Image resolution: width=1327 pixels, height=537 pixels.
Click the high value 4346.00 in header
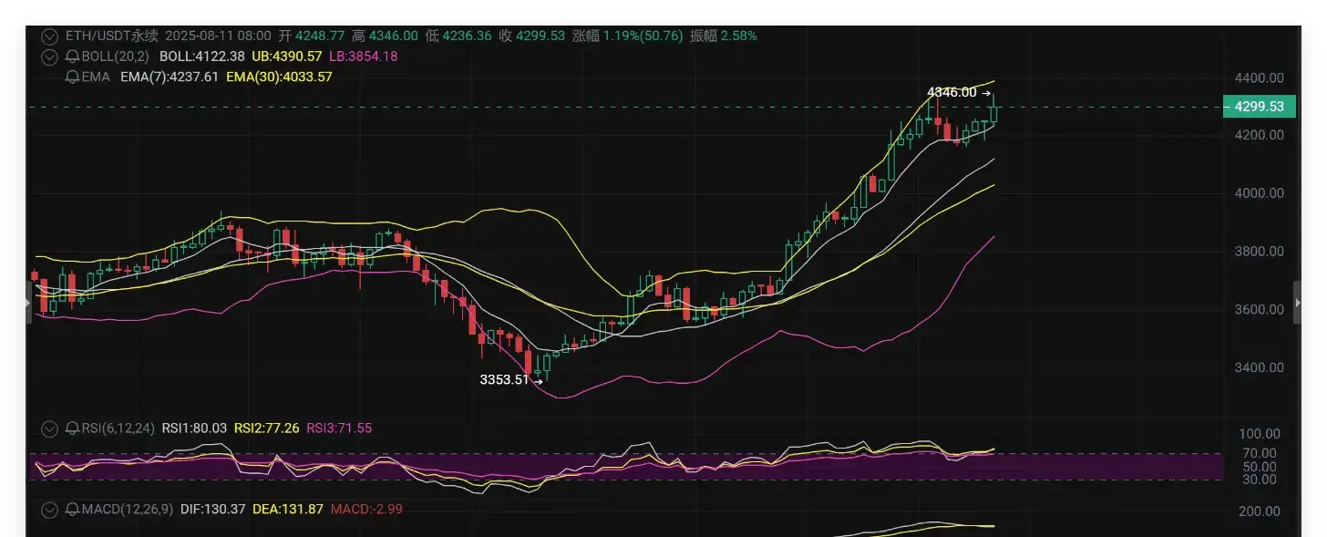pos(394,36)
